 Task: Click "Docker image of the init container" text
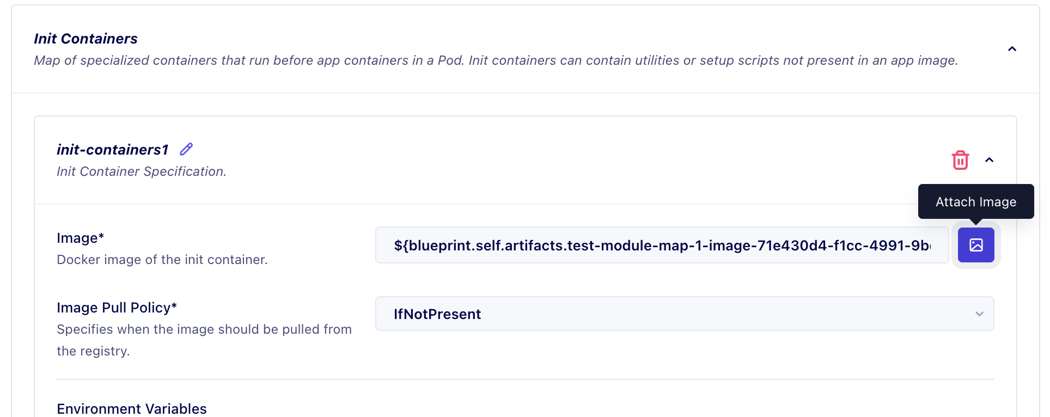[x=162, y=260]
